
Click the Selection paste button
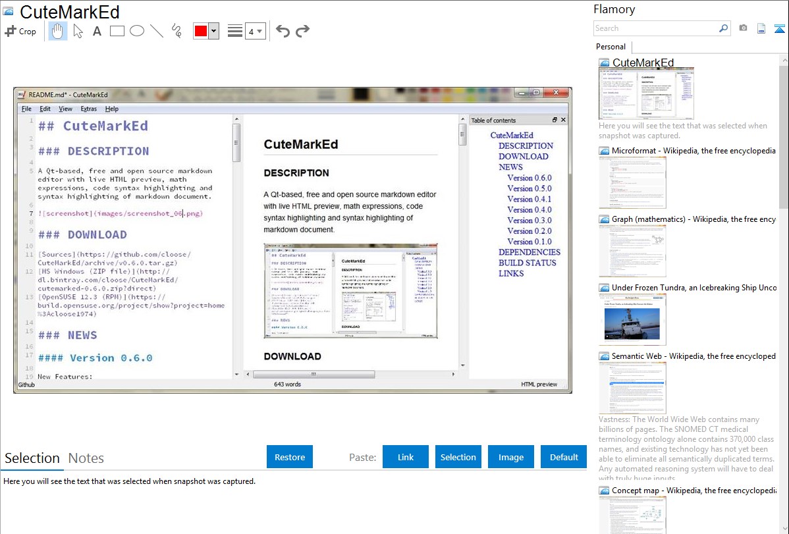point(458,457)
